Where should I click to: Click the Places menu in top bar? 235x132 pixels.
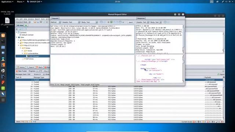tap(21, 1)
